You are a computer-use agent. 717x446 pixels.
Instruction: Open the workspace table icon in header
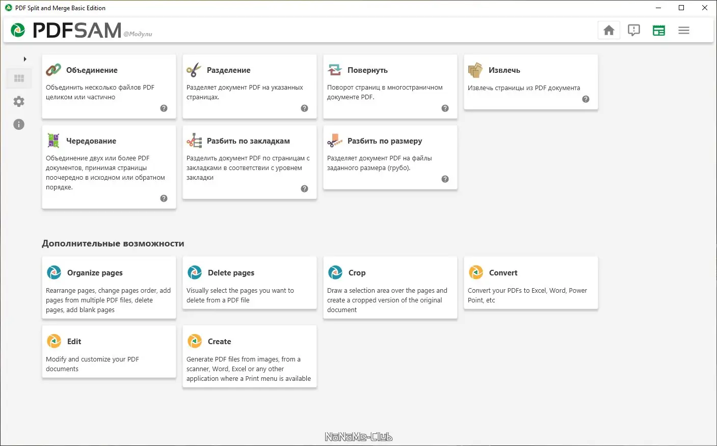point(659,31)
